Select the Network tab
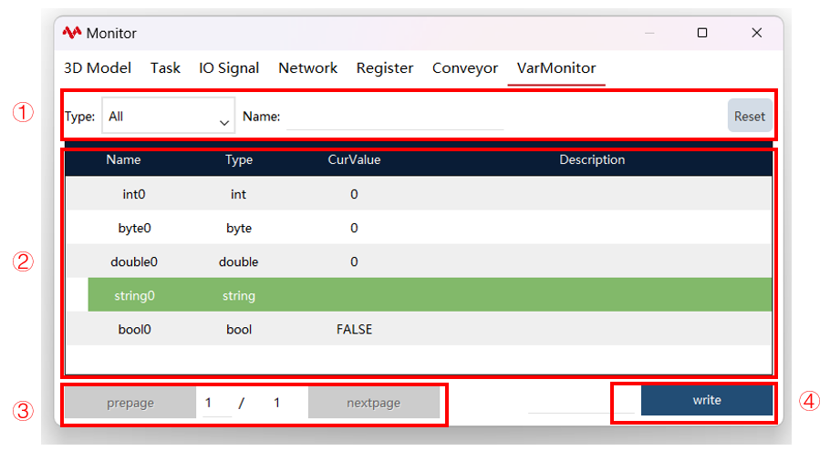Screen dimensions: 830x461 307,68
